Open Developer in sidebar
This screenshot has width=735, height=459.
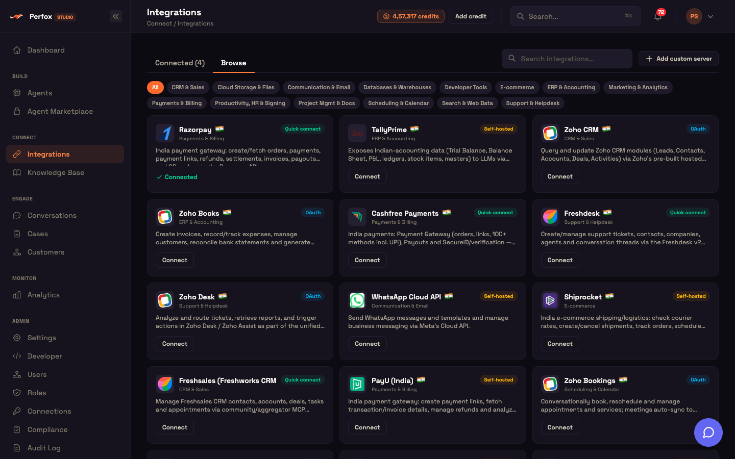65,356
